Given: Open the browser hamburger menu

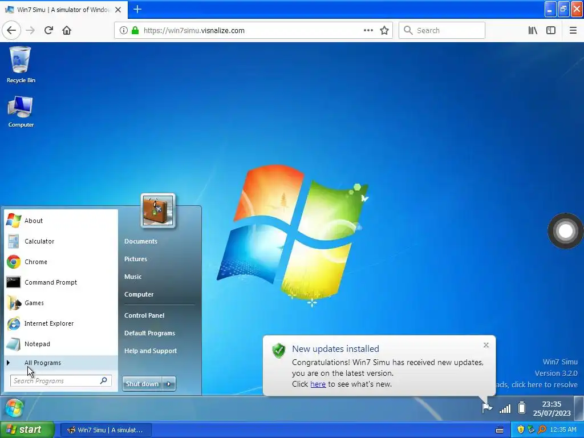Looking at the screenshot, I should pyautogui.click(x=573, y=31).
